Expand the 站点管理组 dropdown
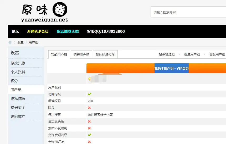The width and height of the screenshot is (226, 144). point(169,54)
